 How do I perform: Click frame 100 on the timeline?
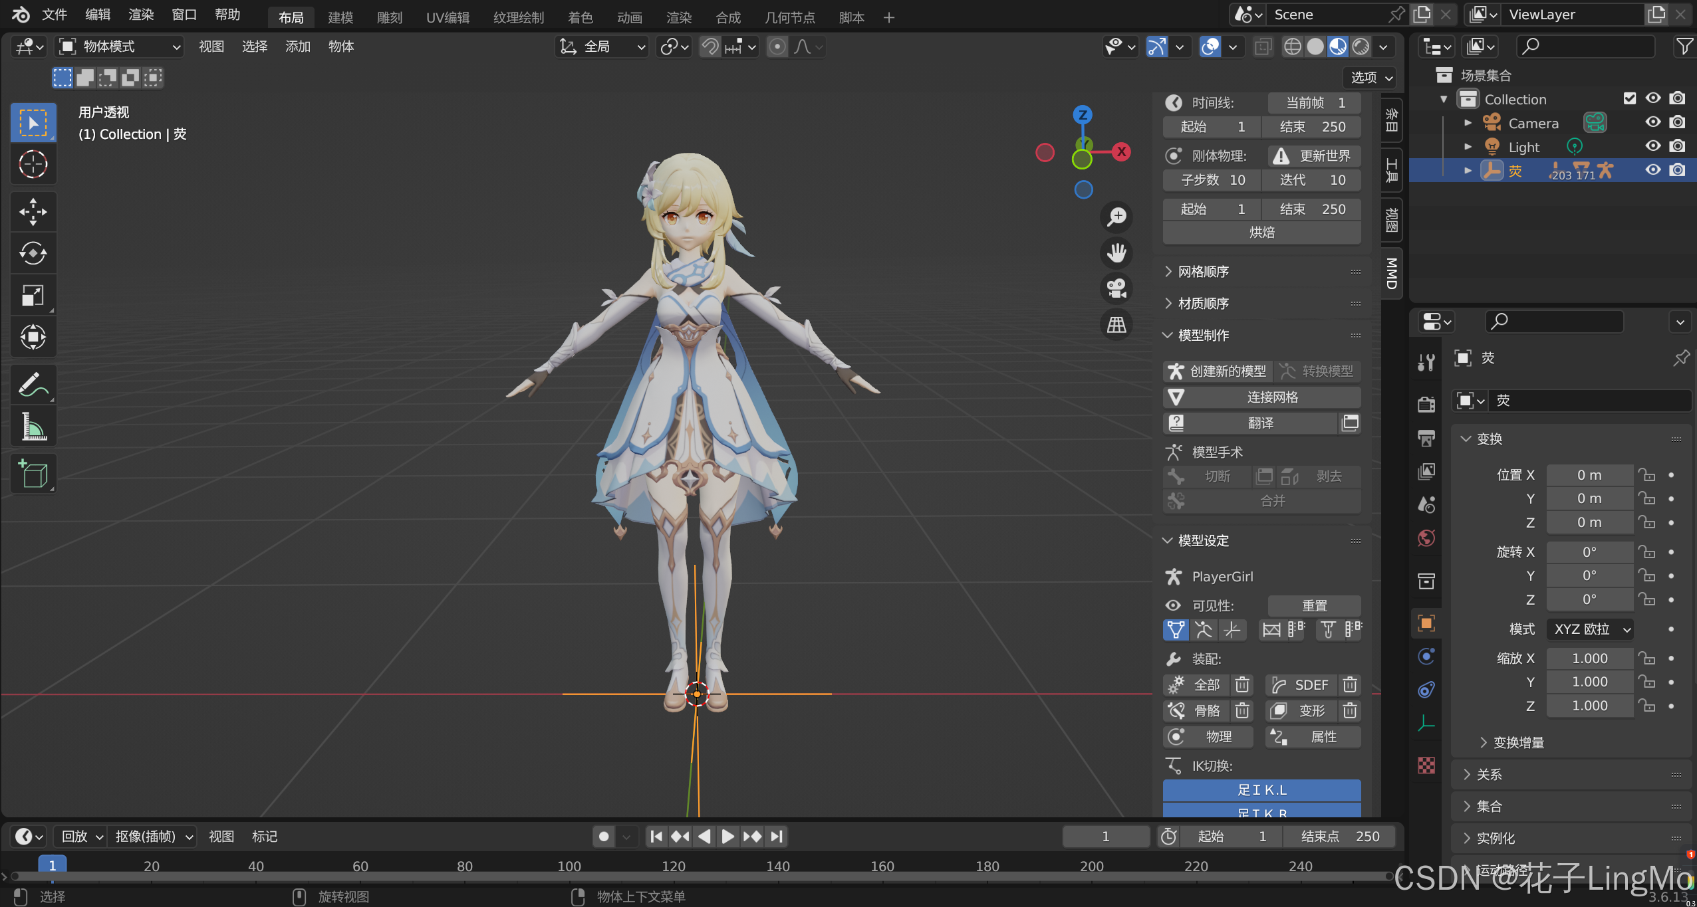tap(569, 866)
